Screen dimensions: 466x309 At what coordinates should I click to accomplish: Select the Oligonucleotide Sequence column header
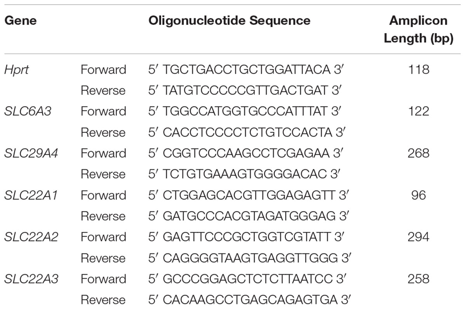[x=229, y=21]
